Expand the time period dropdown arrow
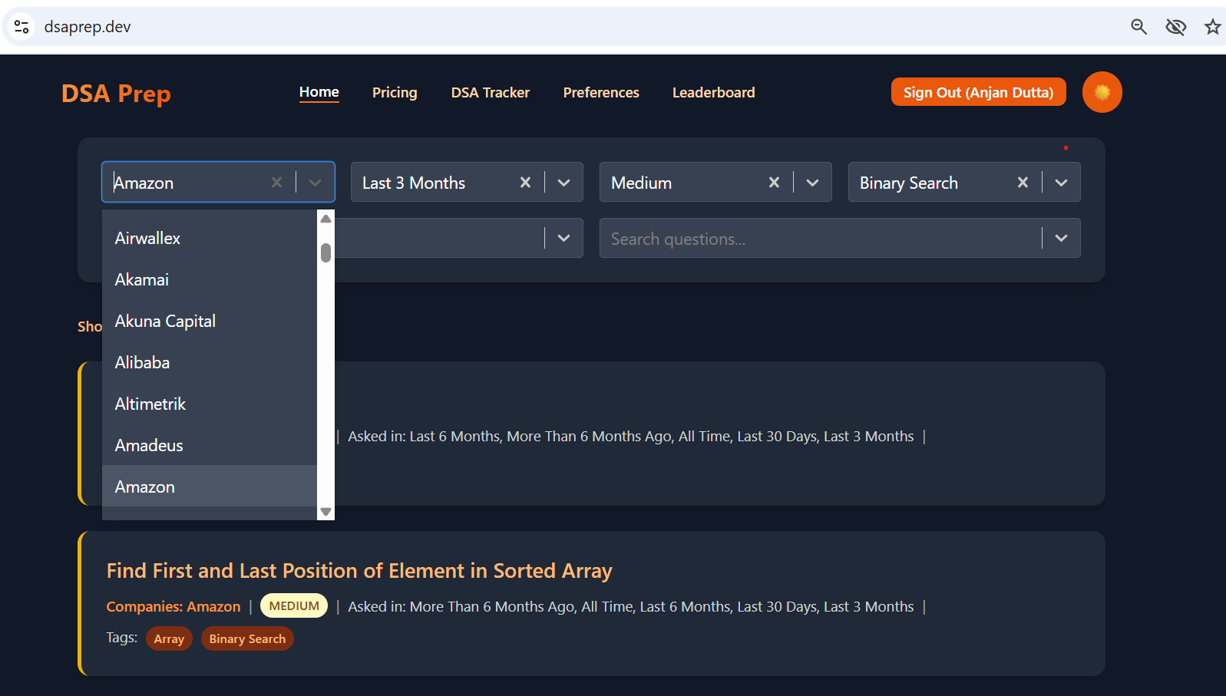The width and height of the screenshot is (1226, 696). coord(564,183)
